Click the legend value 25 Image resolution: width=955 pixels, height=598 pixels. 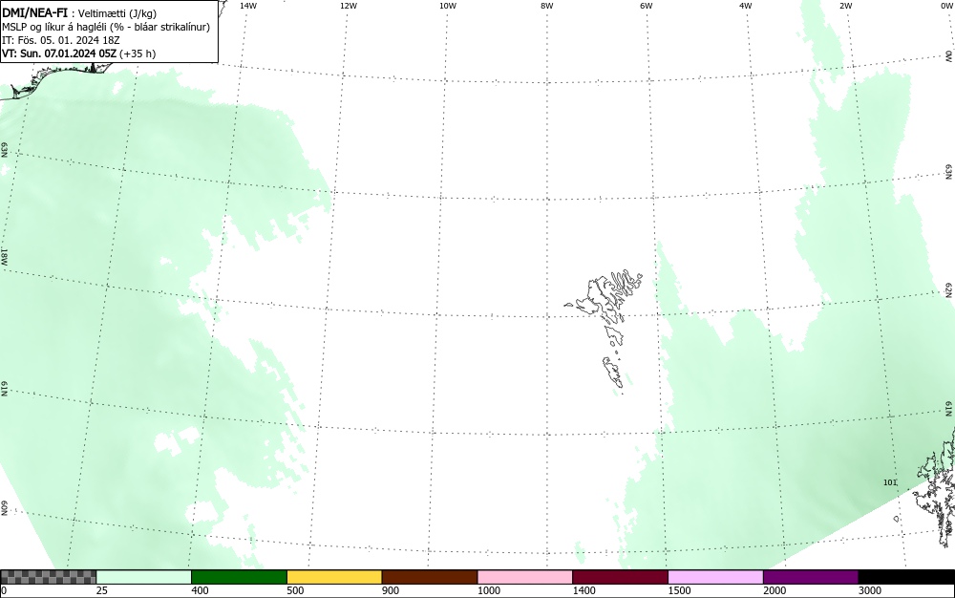[102, 590]
